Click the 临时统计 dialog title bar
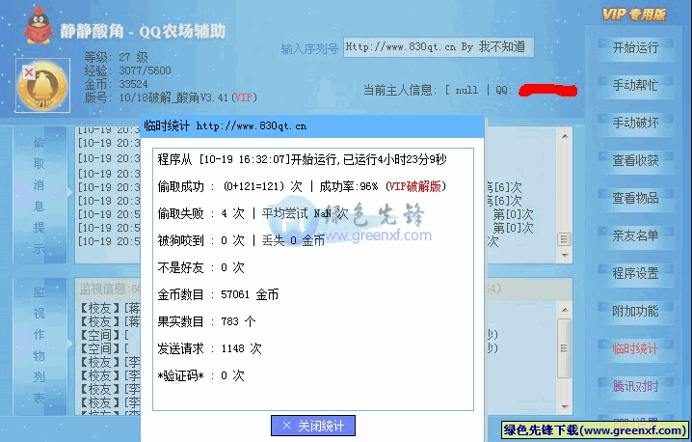 [x=312, y=126]
